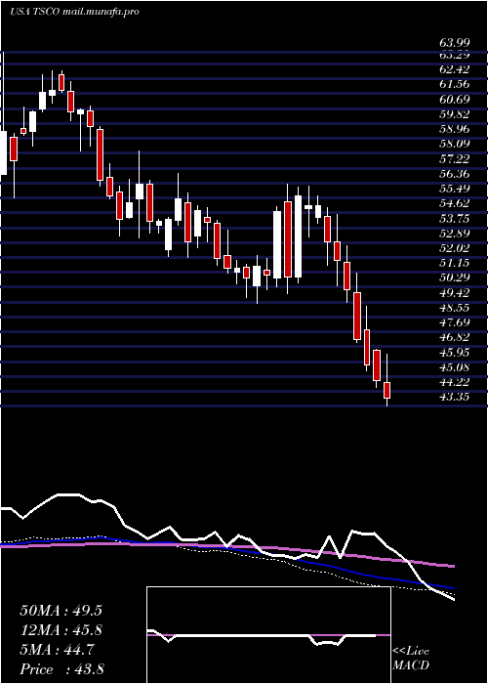Click the 54.62 price axis label
488x684 pixels.
[455, 203]
